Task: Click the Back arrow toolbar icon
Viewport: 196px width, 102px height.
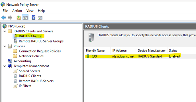Action: (4, 18)
